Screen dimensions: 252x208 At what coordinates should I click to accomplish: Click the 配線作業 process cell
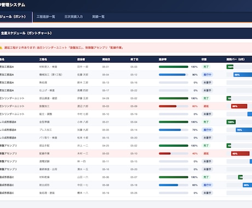click(44, 153)
